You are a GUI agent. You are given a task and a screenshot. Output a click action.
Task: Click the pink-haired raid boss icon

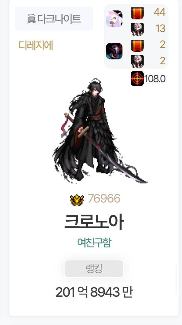point(114,19)
